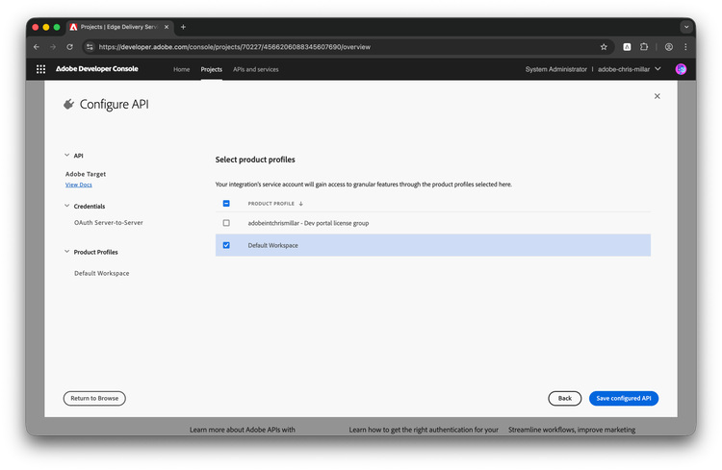Collapse the Credentials section
722x470 pixels.
pos(66,206)
